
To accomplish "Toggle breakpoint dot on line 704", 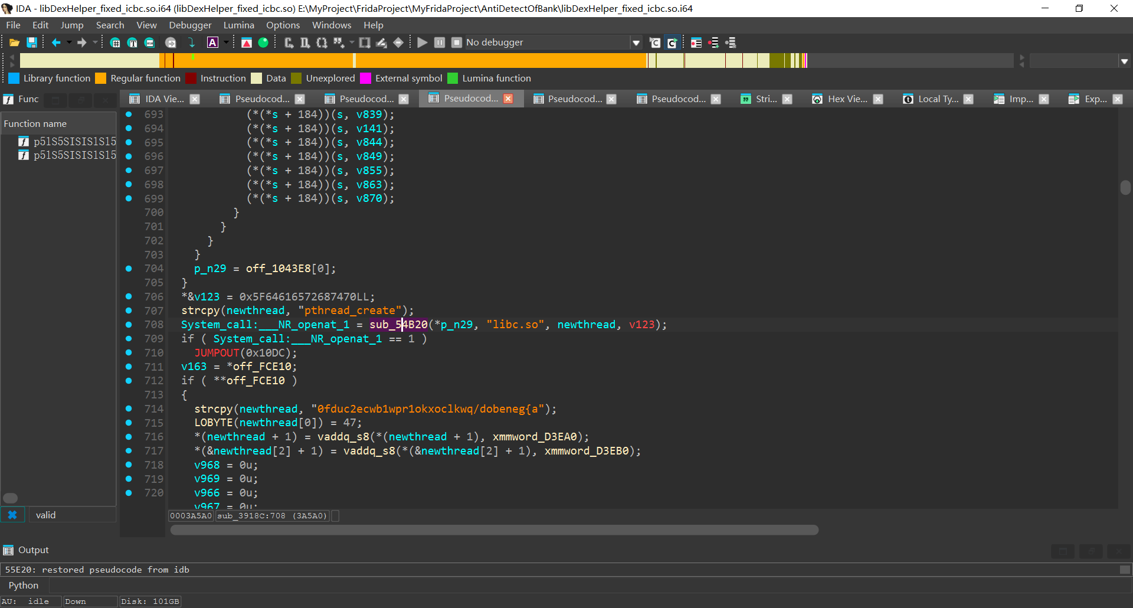I will point(129,269).
